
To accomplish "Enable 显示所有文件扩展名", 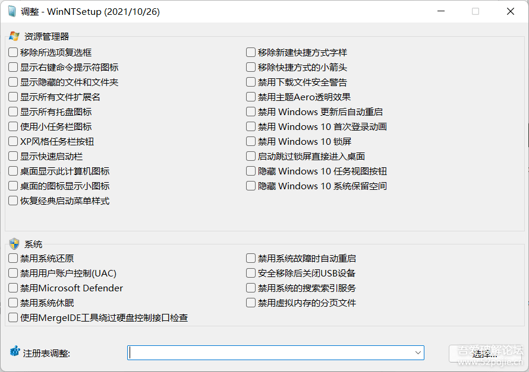I will [13, 97].
